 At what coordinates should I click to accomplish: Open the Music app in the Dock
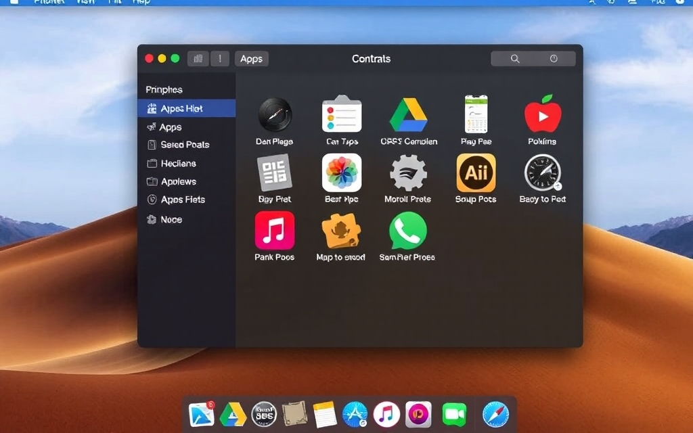[386, 415]
